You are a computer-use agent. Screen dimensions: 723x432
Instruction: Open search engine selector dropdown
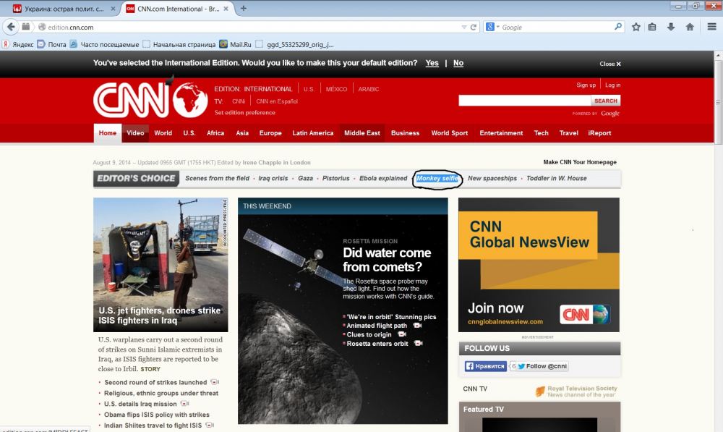pos(492,27)
